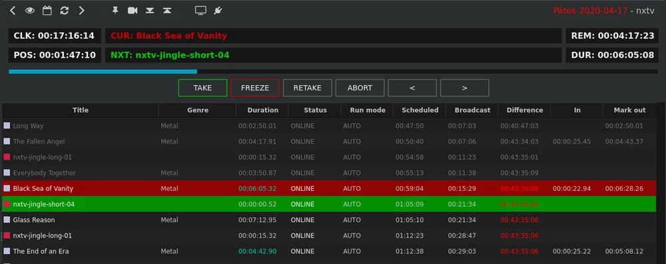Screen dimensions: 666x264
Task: Click the Duration column header
Action: click(x=262, y=110)
